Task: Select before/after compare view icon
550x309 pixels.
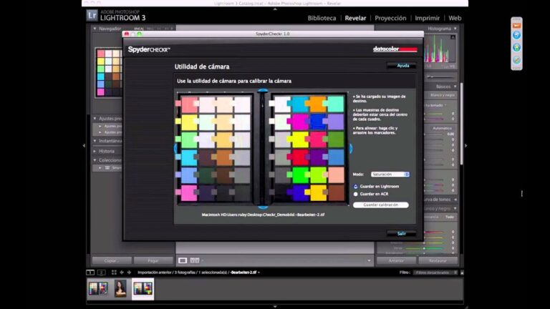Action: coord(195,260)
